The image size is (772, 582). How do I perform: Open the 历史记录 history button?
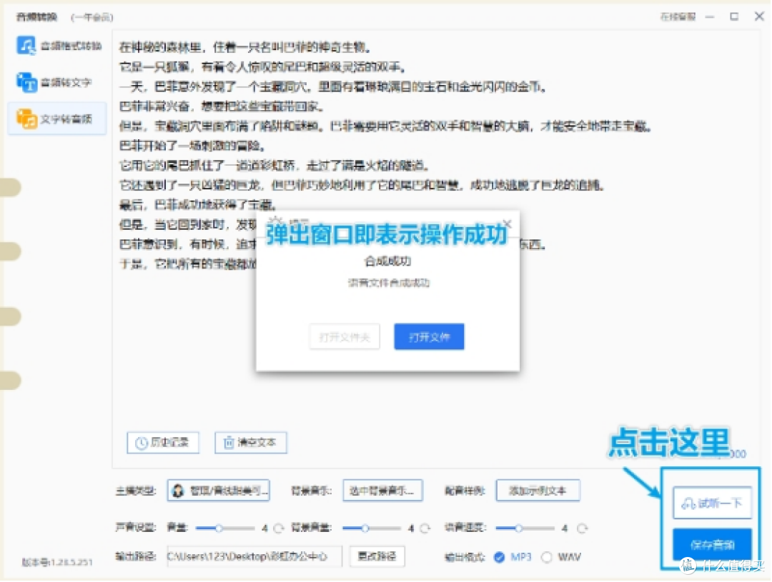[x=163, y=442]
